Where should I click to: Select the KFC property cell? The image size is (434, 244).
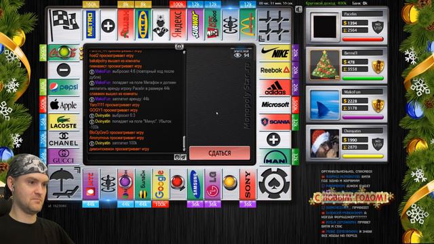pyautogui.click(x=212, y=26)
